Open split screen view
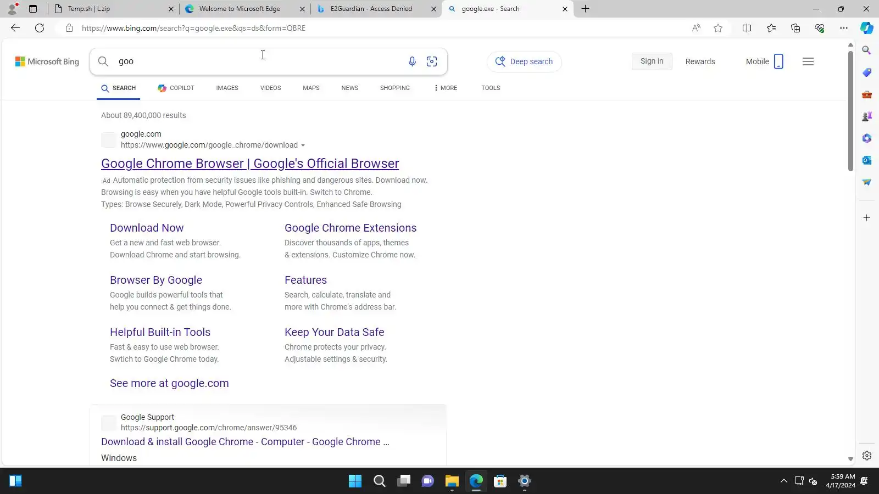 tap(747, 28)
